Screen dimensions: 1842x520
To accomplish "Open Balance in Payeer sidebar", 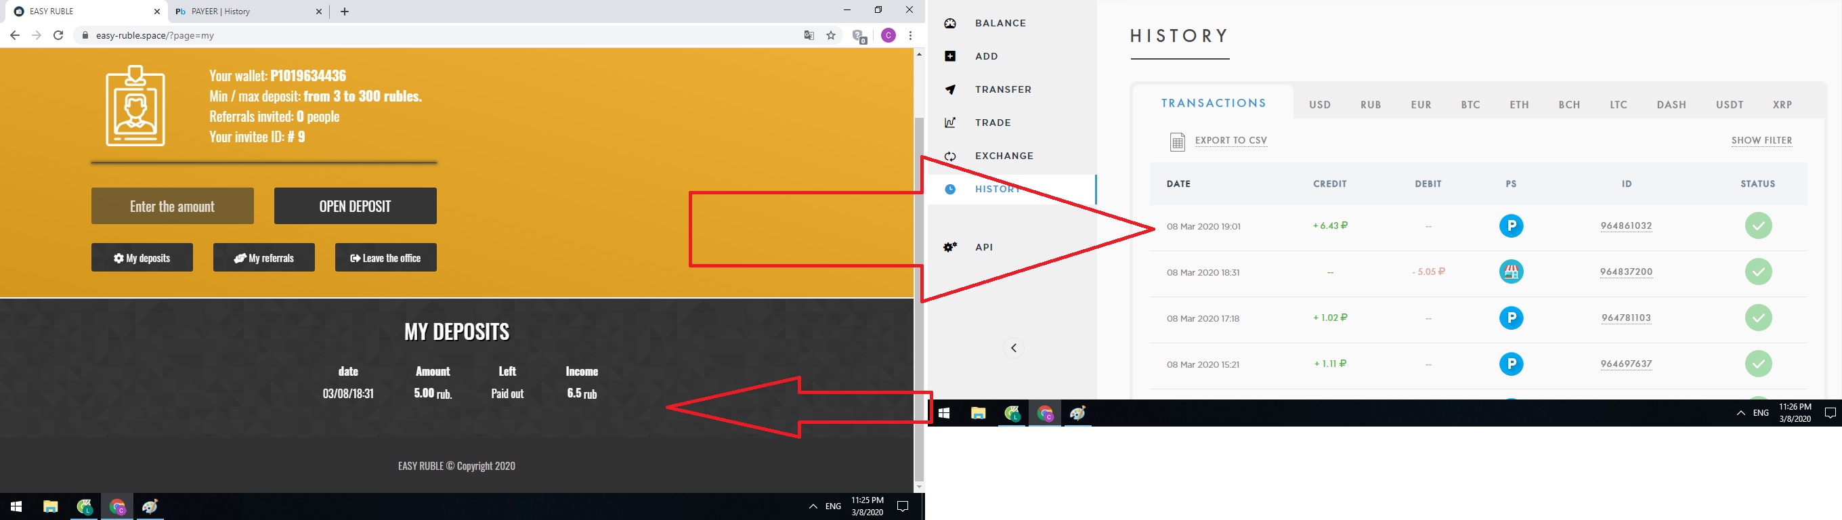I will coord(1000,23).
